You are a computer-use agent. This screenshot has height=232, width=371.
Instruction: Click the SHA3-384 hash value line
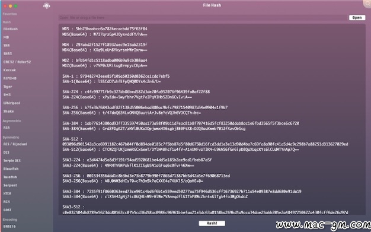click(x=182, y=191)
